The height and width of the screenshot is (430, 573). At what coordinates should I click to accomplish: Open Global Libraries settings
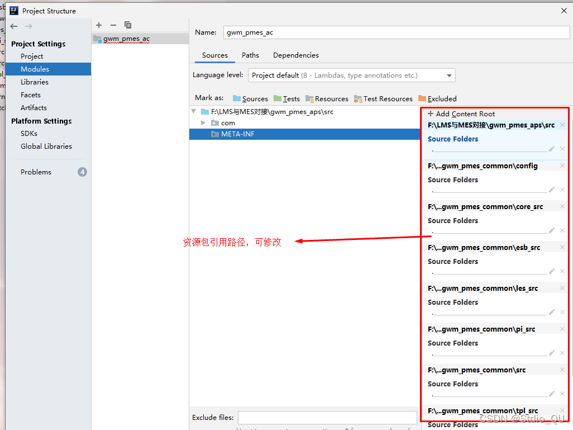pyautogui.click(x=46, y=147)
